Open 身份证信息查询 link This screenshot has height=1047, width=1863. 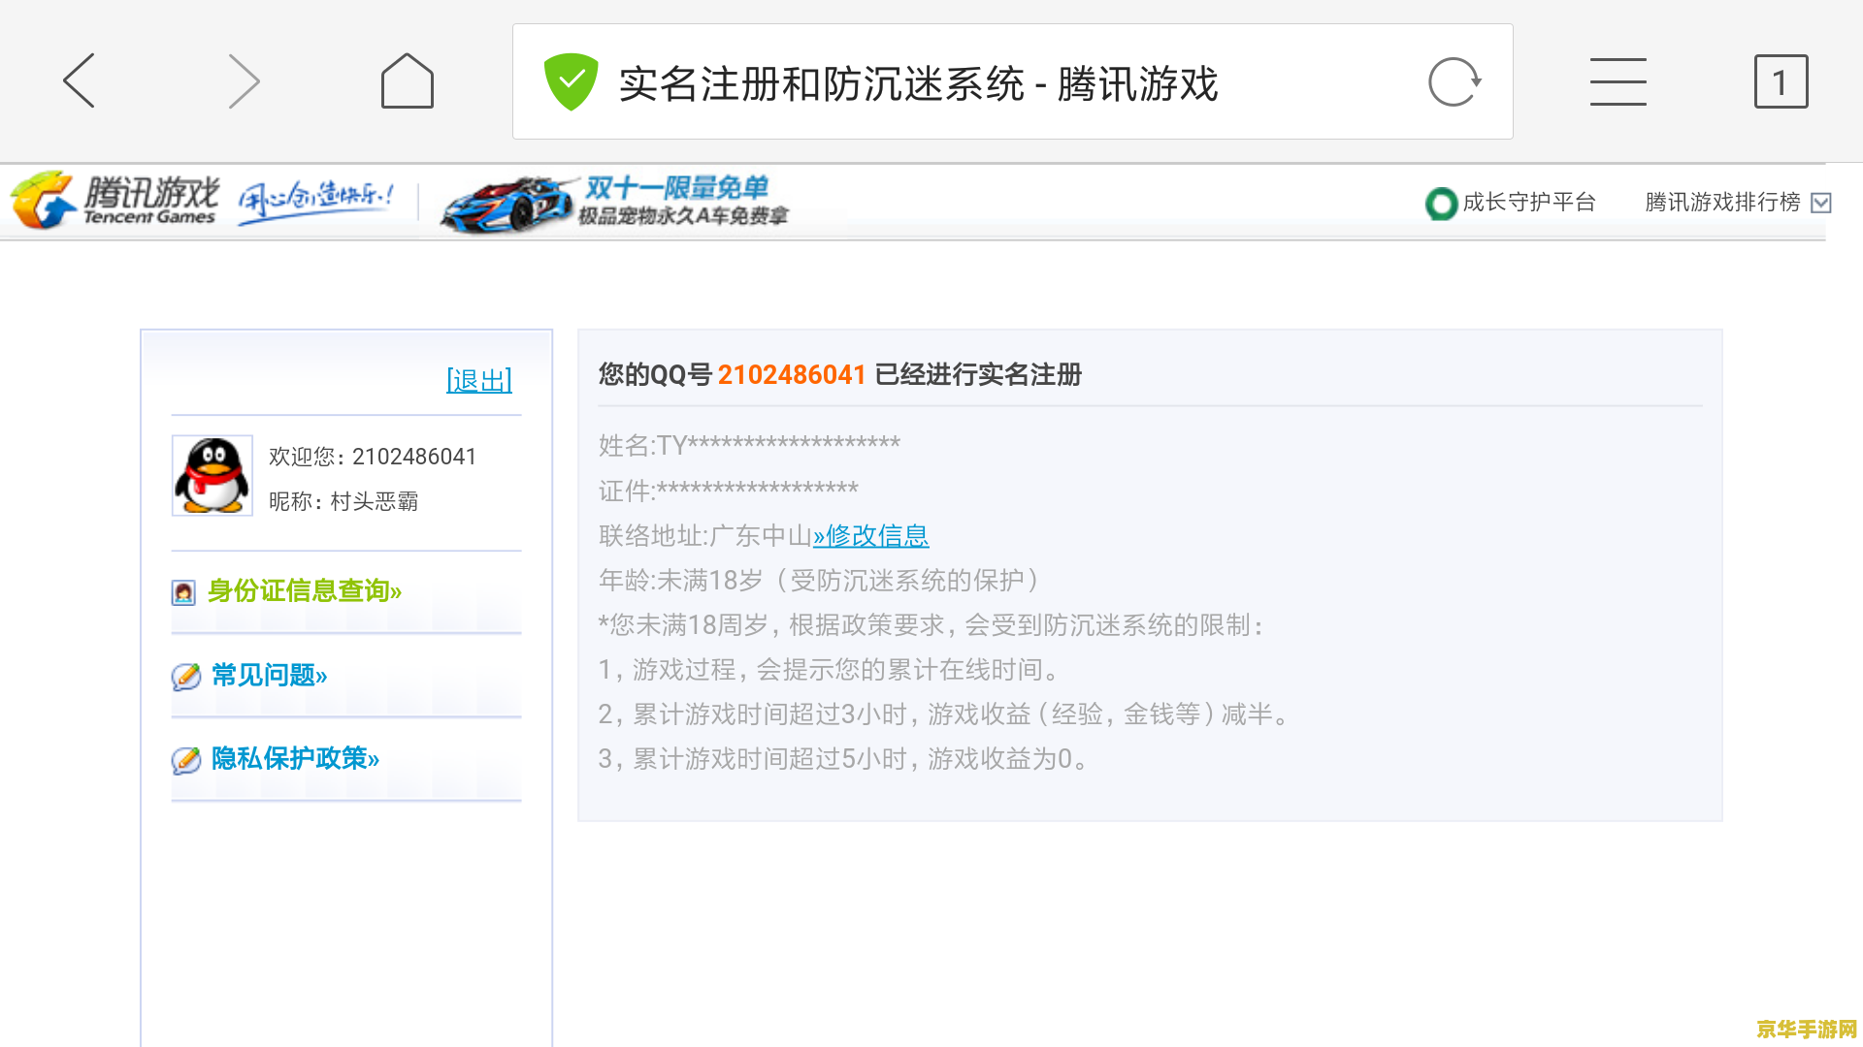[305, 590]
